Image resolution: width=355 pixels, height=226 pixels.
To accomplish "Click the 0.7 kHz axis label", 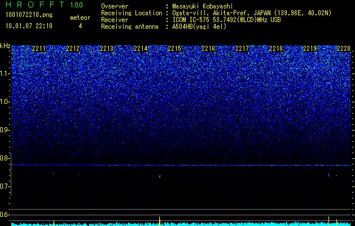I will click(x=5, y=186).
